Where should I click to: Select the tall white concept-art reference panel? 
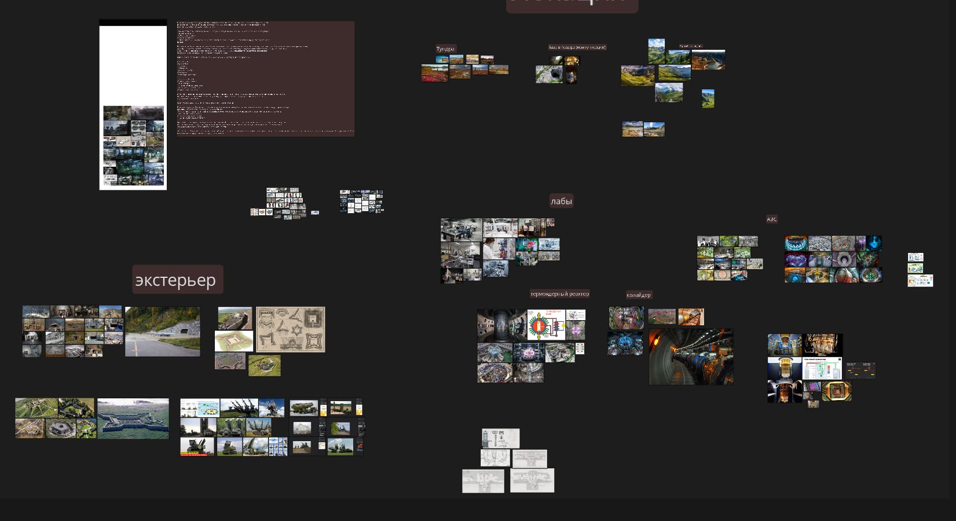pos(133,105)
